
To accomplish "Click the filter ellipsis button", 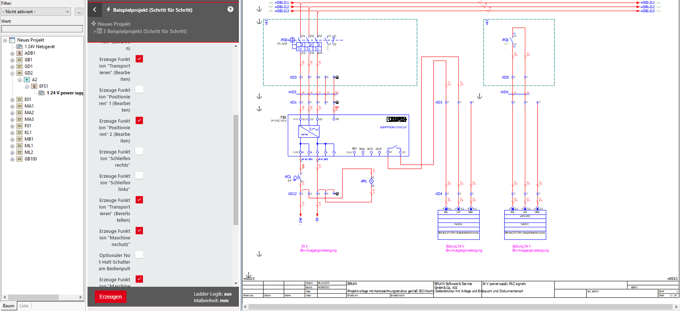I will pos(79,12).
